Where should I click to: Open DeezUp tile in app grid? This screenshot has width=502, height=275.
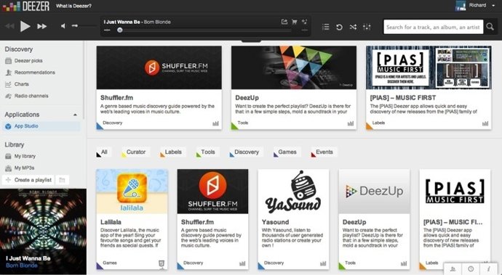pos(374,219)
